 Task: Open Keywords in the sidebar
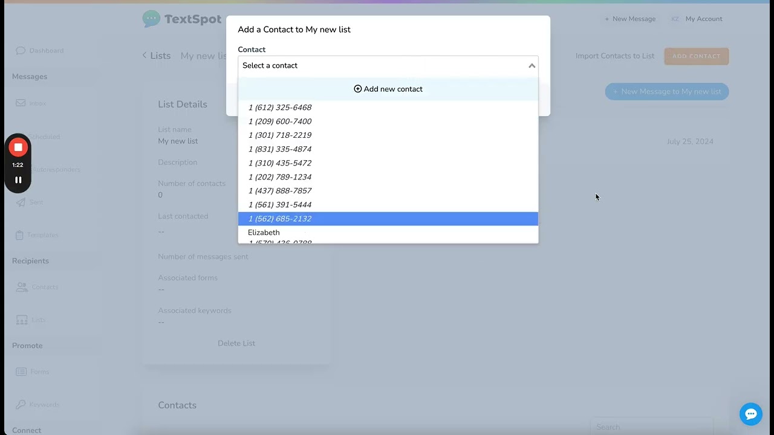[x=37, y=404]
